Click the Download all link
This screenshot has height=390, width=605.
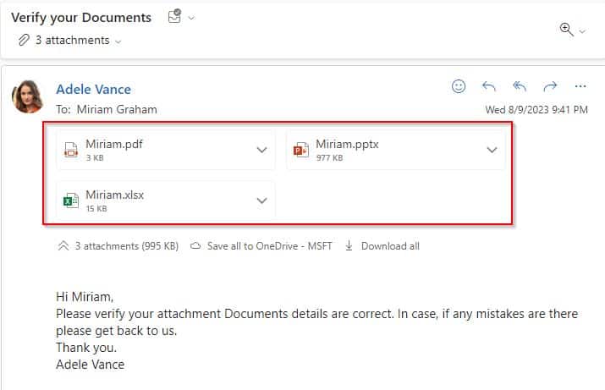pos(390,246)
